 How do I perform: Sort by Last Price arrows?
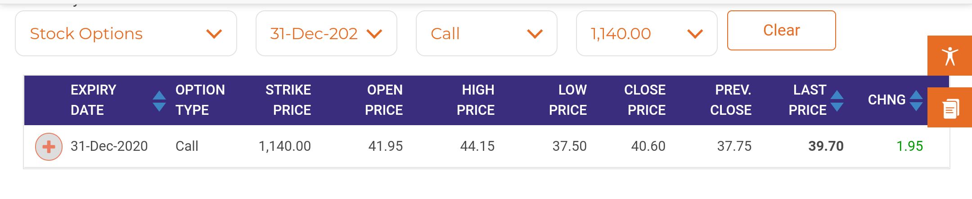click(x=837, y=101)
